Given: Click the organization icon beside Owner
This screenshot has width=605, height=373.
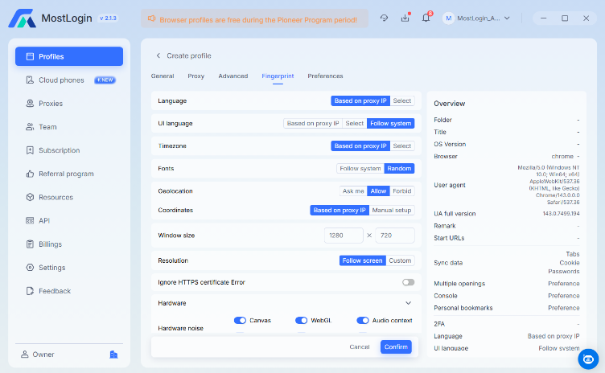Looking at the screenshot, I should 113,354.
